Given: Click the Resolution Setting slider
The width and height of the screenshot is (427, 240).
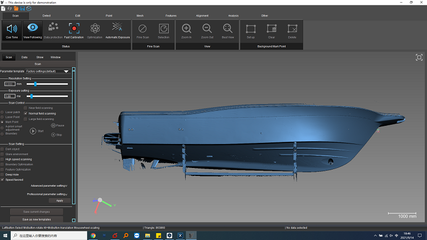Looking at the screenshot, I should (35, 84).
